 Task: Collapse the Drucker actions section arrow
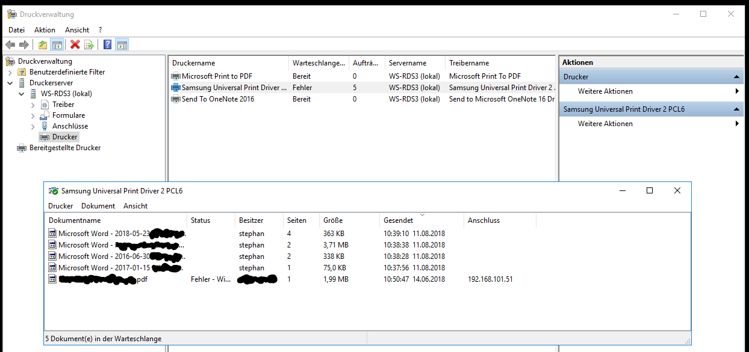737,77
